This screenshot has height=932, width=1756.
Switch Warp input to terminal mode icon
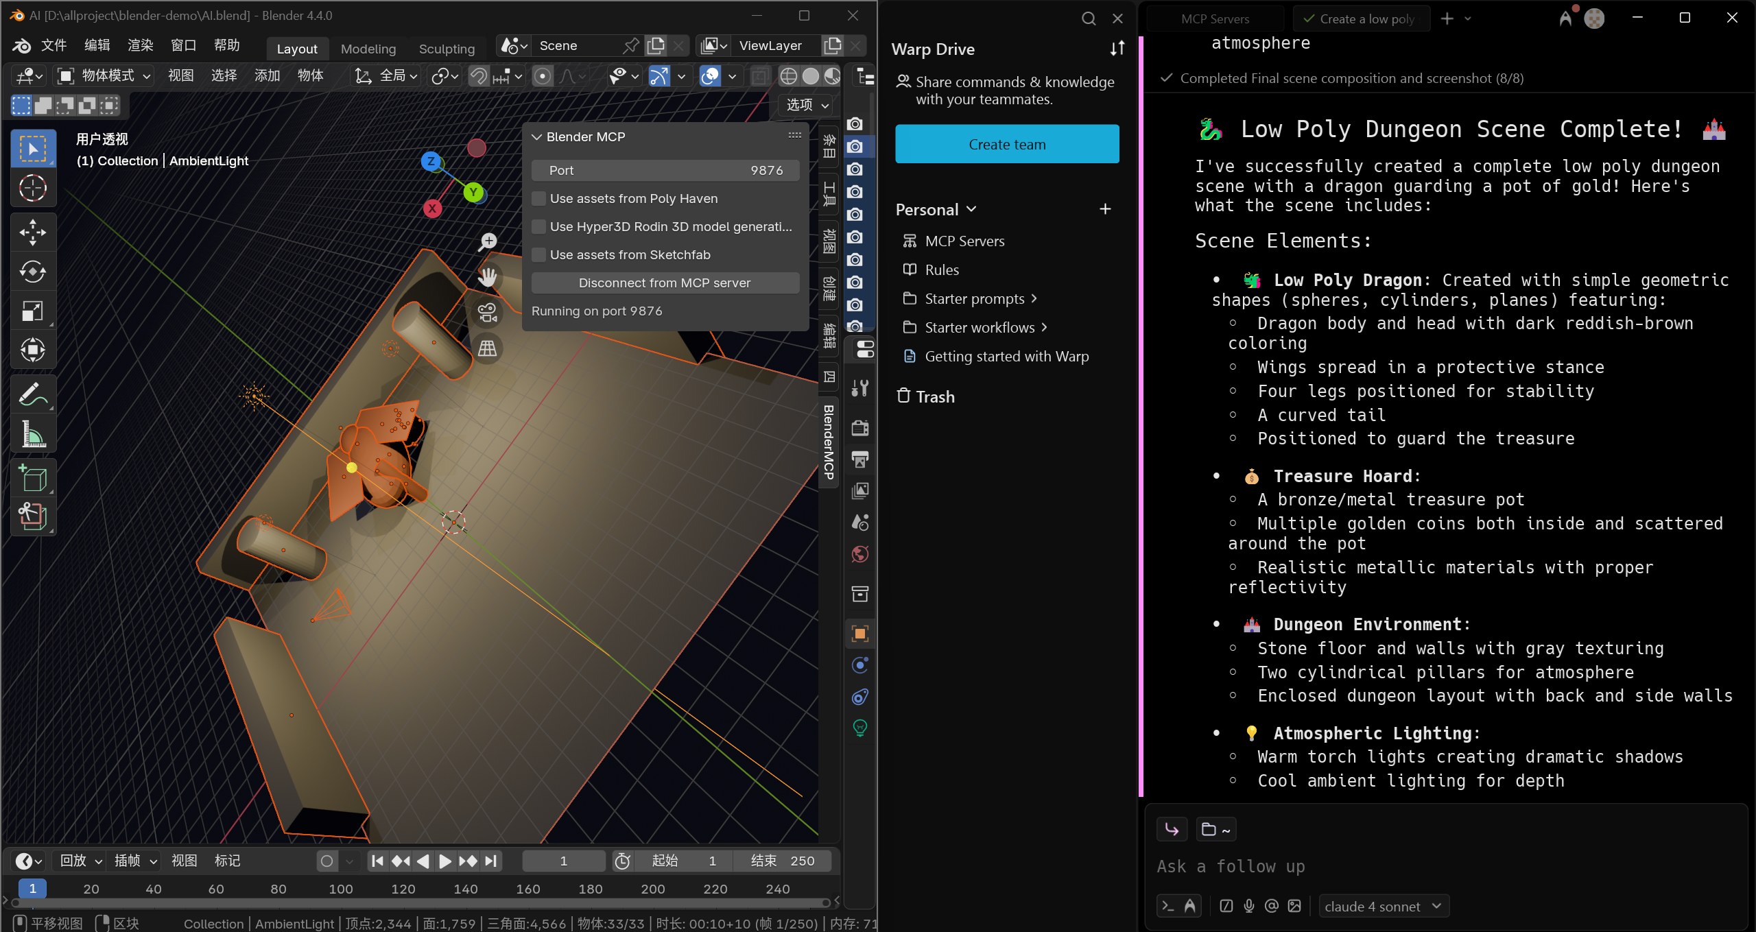tap(1167, 906)
